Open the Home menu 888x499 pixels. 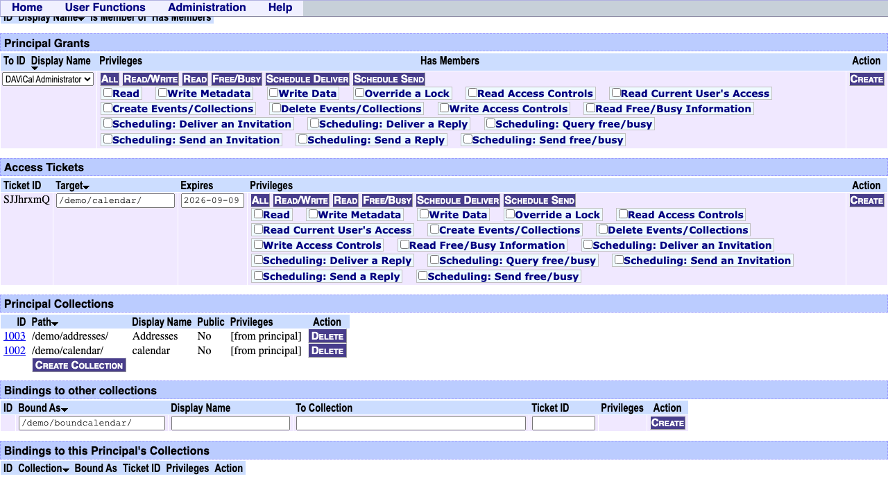[x=27, y=8]
